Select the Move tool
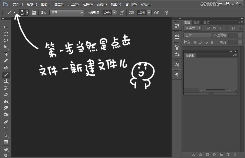This screenshot has height=158, width=245. pos(6,27)
